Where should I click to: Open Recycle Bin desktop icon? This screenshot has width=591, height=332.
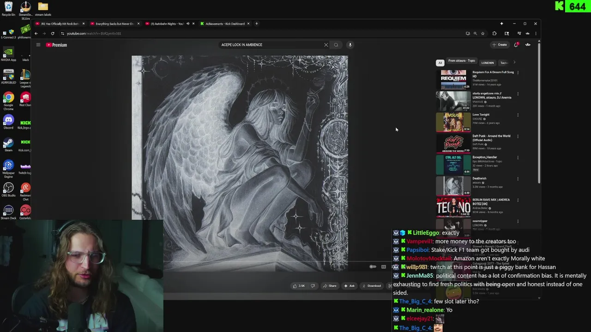point(8,9)
